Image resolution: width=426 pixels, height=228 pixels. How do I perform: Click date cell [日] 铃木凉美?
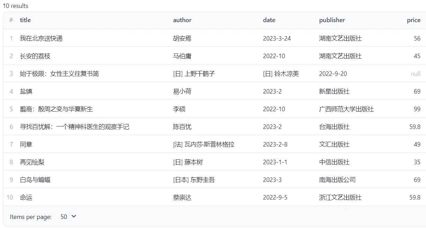(x=281, y=73)
